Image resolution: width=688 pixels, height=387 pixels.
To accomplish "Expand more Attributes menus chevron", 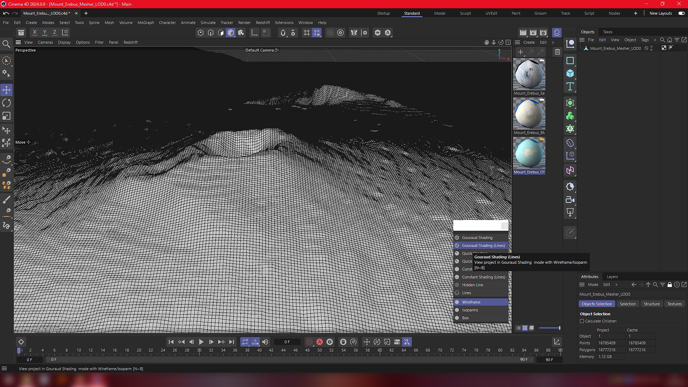I will [x=616, y=285].
